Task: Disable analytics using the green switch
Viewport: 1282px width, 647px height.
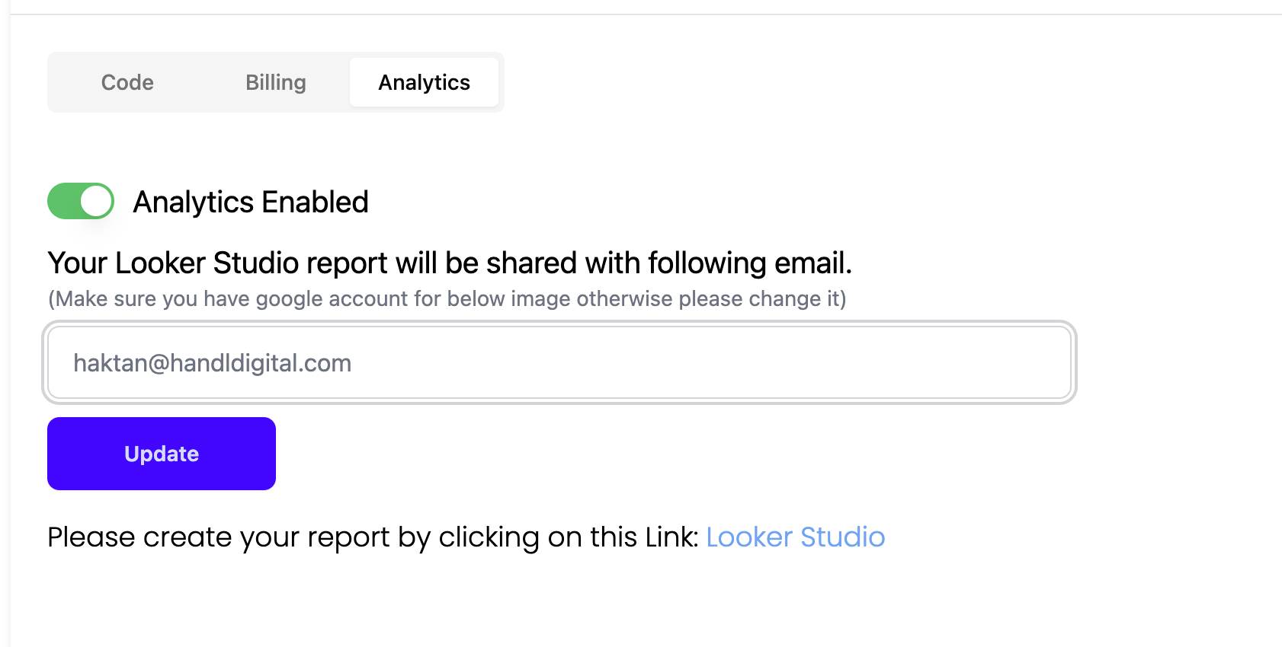Action: (81, 201)
